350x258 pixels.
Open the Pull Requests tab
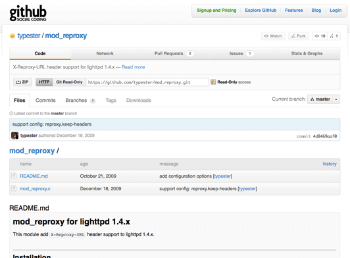point(174,53)
